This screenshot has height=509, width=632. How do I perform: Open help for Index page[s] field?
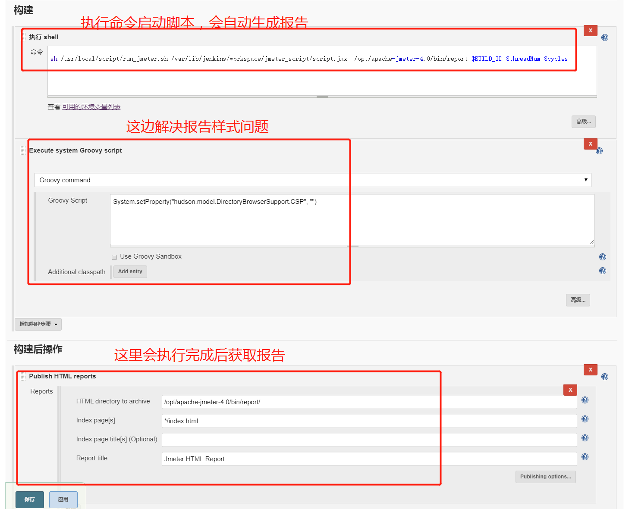(585, 419)
